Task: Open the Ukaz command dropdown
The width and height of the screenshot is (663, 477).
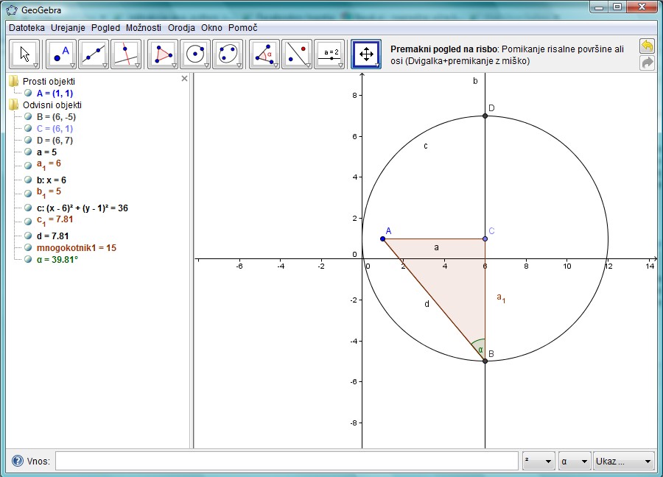Action: click(x=623, y=462)
